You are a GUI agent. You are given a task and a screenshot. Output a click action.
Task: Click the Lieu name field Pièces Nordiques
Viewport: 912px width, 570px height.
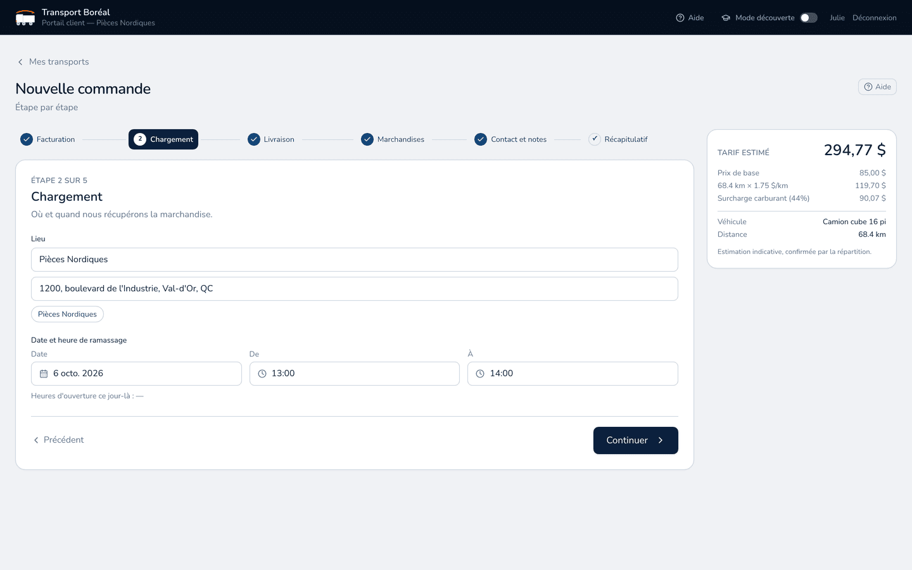point(355,260)
